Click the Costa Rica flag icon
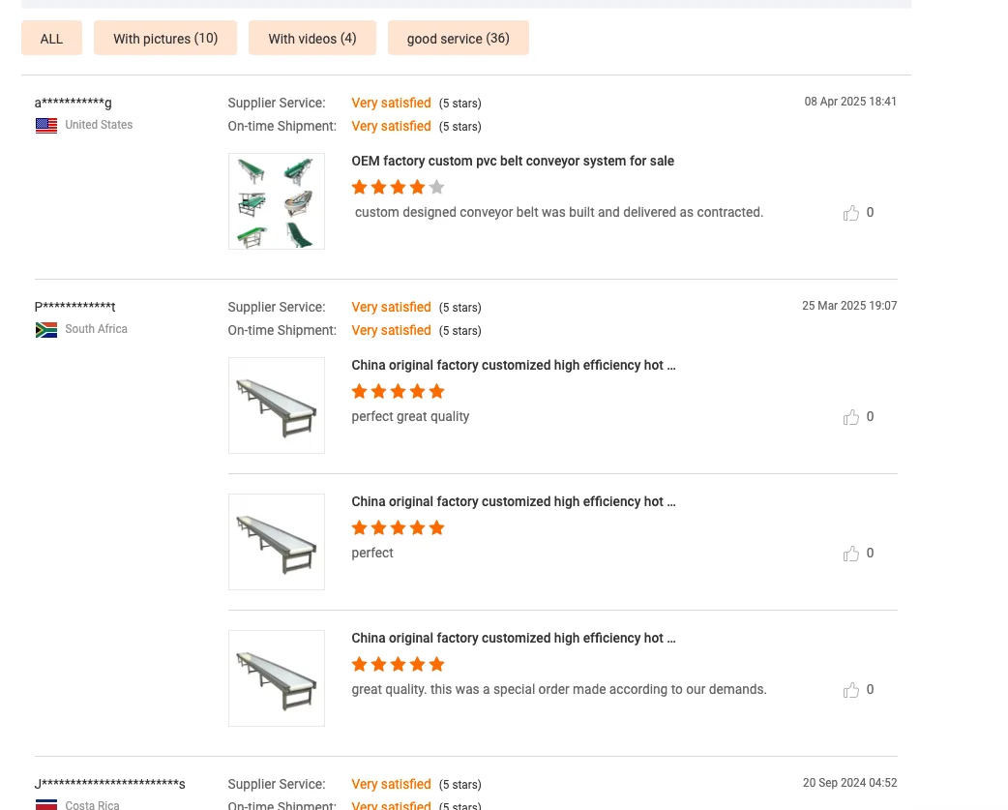The image size is (1008, 810). [46, 804]
